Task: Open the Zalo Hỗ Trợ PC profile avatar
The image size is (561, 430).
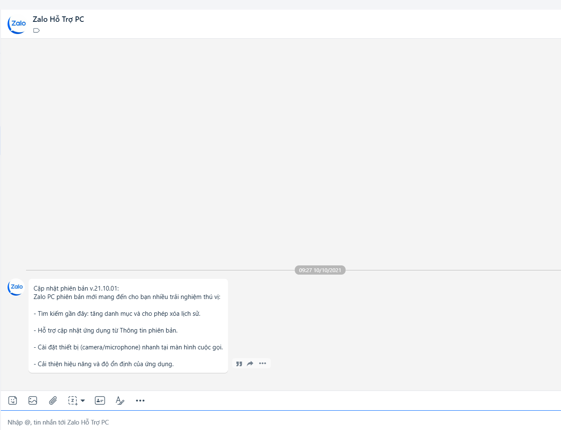Action: pyautogui.click(x=17, y=24)
